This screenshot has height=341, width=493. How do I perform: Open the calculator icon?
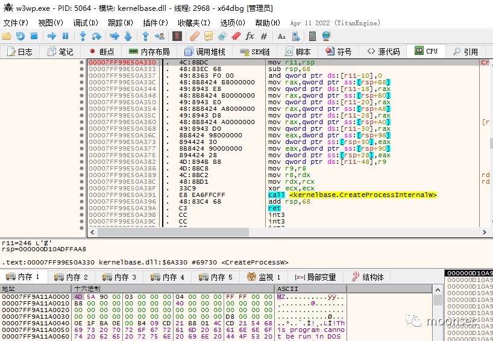(x=312, y=36)
